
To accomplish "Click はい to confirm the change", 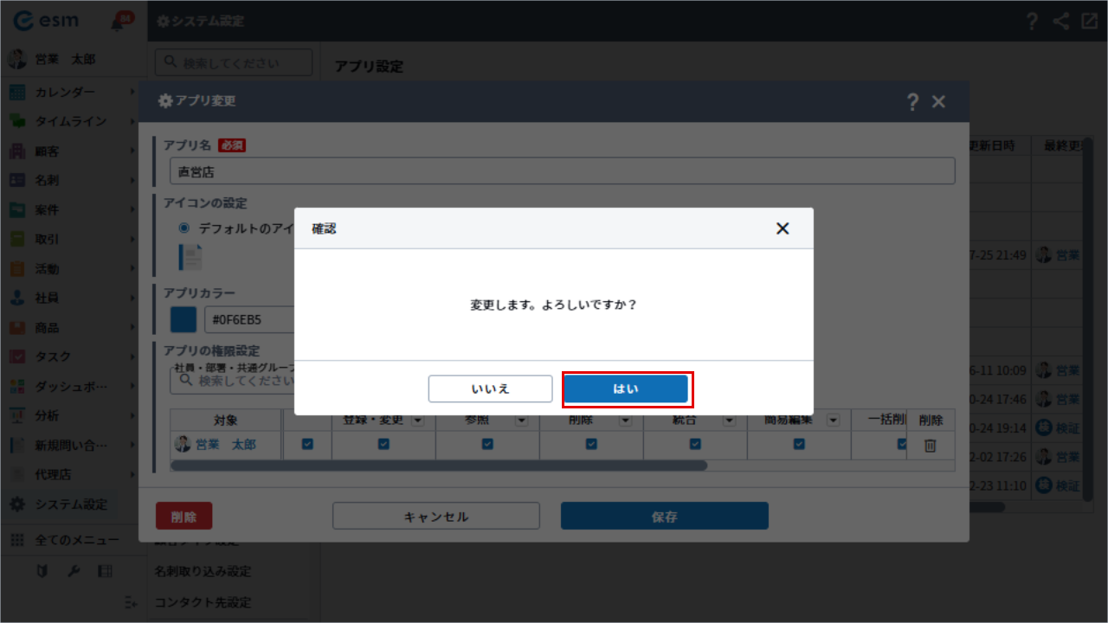I will point(626,389).
